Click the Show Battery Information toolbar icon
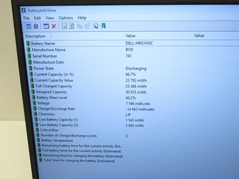The image size is (239, 179). tap(29, 26)
